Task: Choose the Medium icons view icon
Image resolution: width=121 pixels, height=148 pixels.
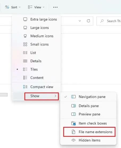Action: click(25, 36)
